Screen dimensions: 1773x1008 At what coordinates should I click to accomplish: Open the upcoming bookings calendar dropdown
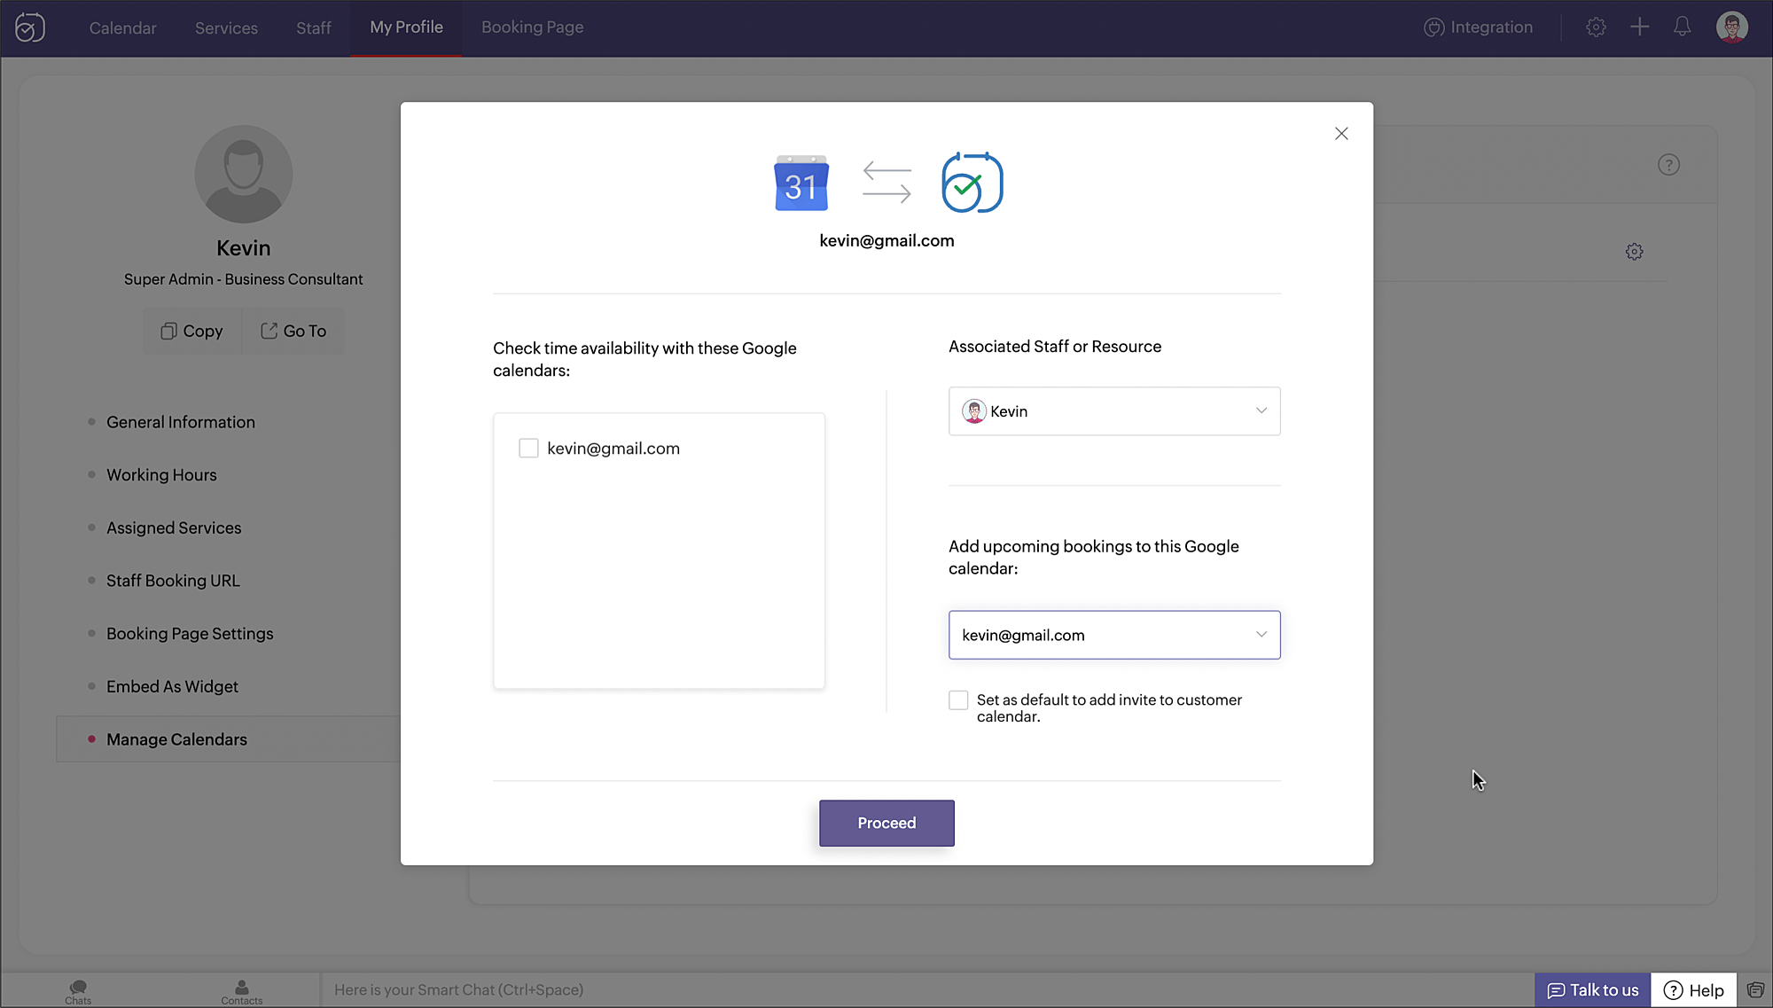tap(1114, 635)
